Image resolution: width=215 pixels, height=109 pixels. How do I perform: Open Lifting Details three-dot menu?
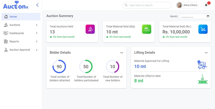click(206, 53)
